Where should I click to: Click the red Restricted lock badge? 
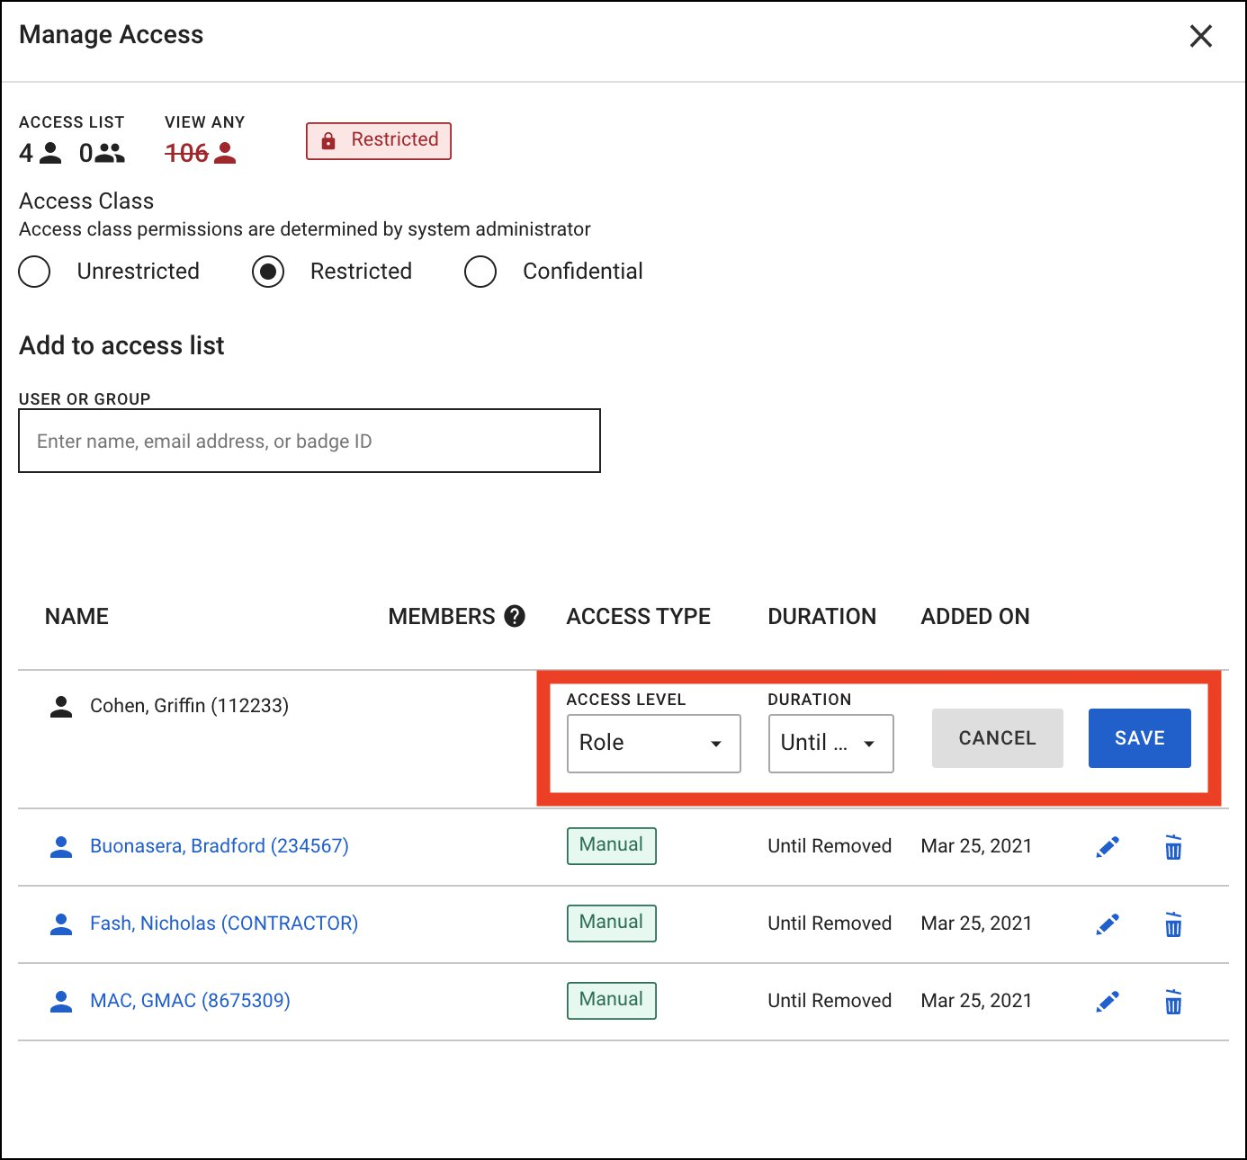coord(378,140)
